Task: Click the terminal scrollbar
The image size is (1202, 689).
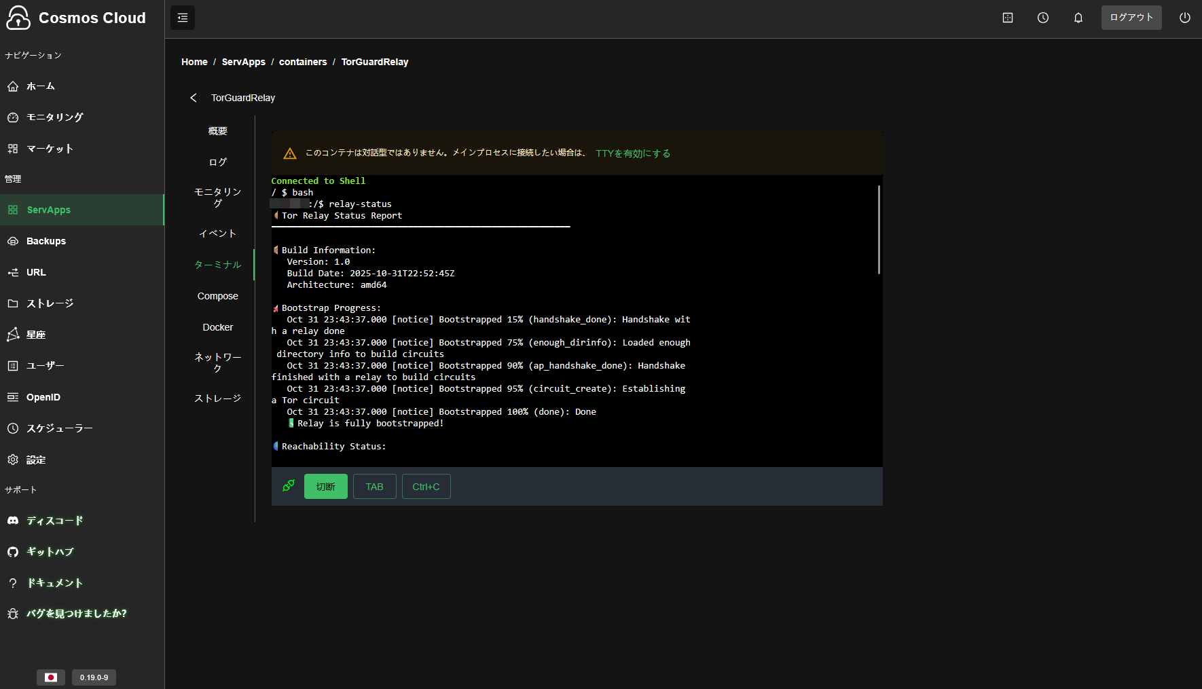Action: pos(879,229)
